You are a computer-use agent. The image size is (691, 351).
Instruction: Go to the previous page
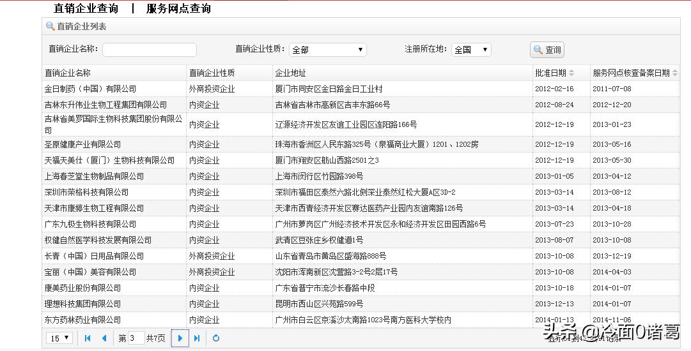pyautogui.click(x=104, y=338)
